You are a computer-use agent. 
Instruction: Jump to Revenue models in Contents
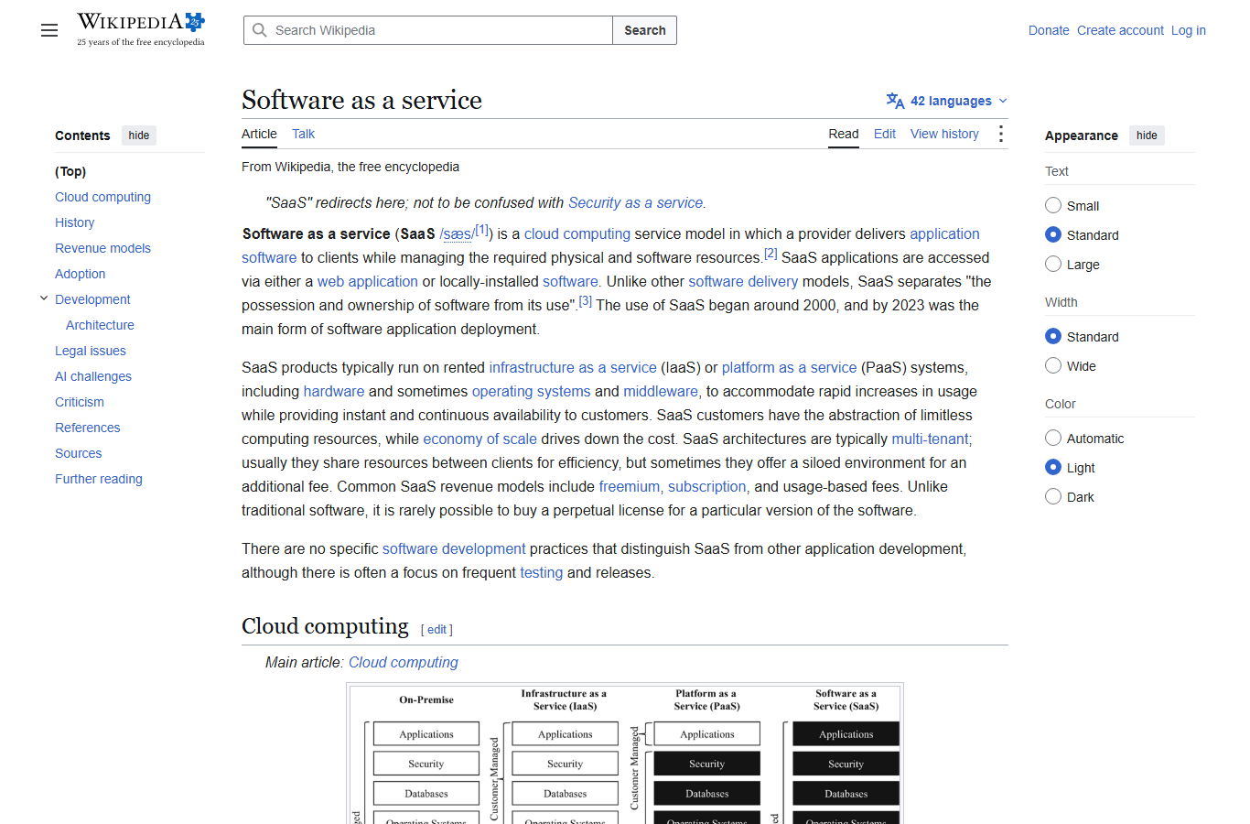pos(102,248)
